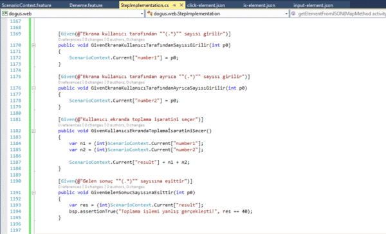386x234 pixels.
Task: Open the dogus.web.StepImplementation class dropdown
Action: click(286, 14)
